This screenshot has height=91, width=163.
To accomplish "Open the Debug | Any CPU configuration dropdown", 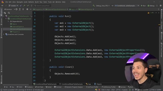I will coord(103,6).
